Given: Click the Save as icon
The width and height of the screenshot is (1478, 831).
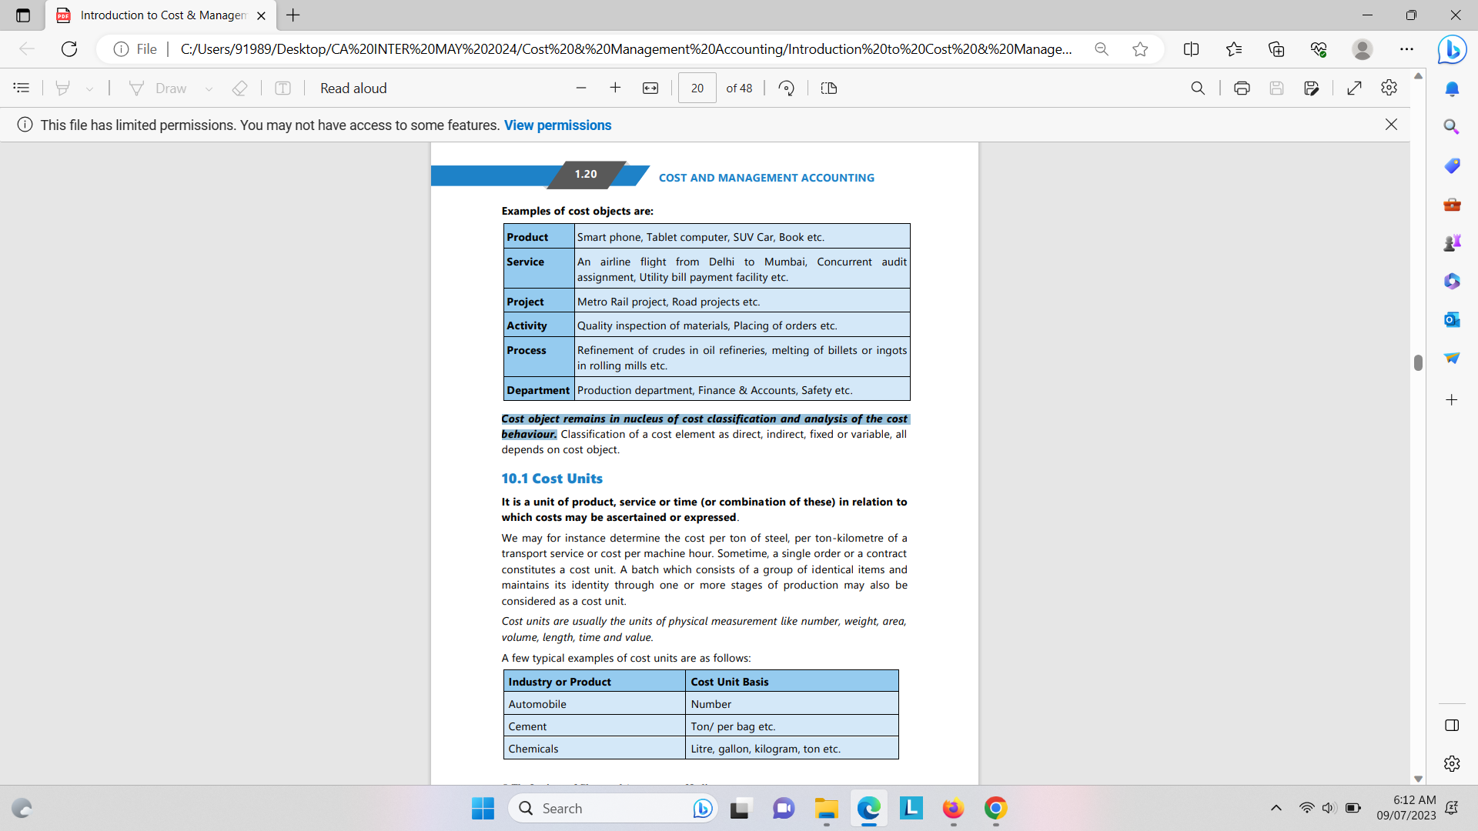Looking at the screenshot, I should (x=1312, y=88).
